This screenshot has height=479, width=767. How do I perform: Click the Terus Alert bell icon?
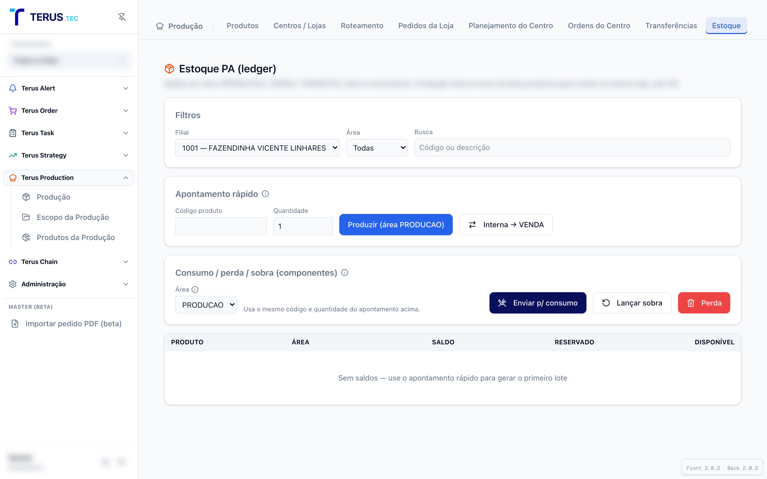coord(13,88)
